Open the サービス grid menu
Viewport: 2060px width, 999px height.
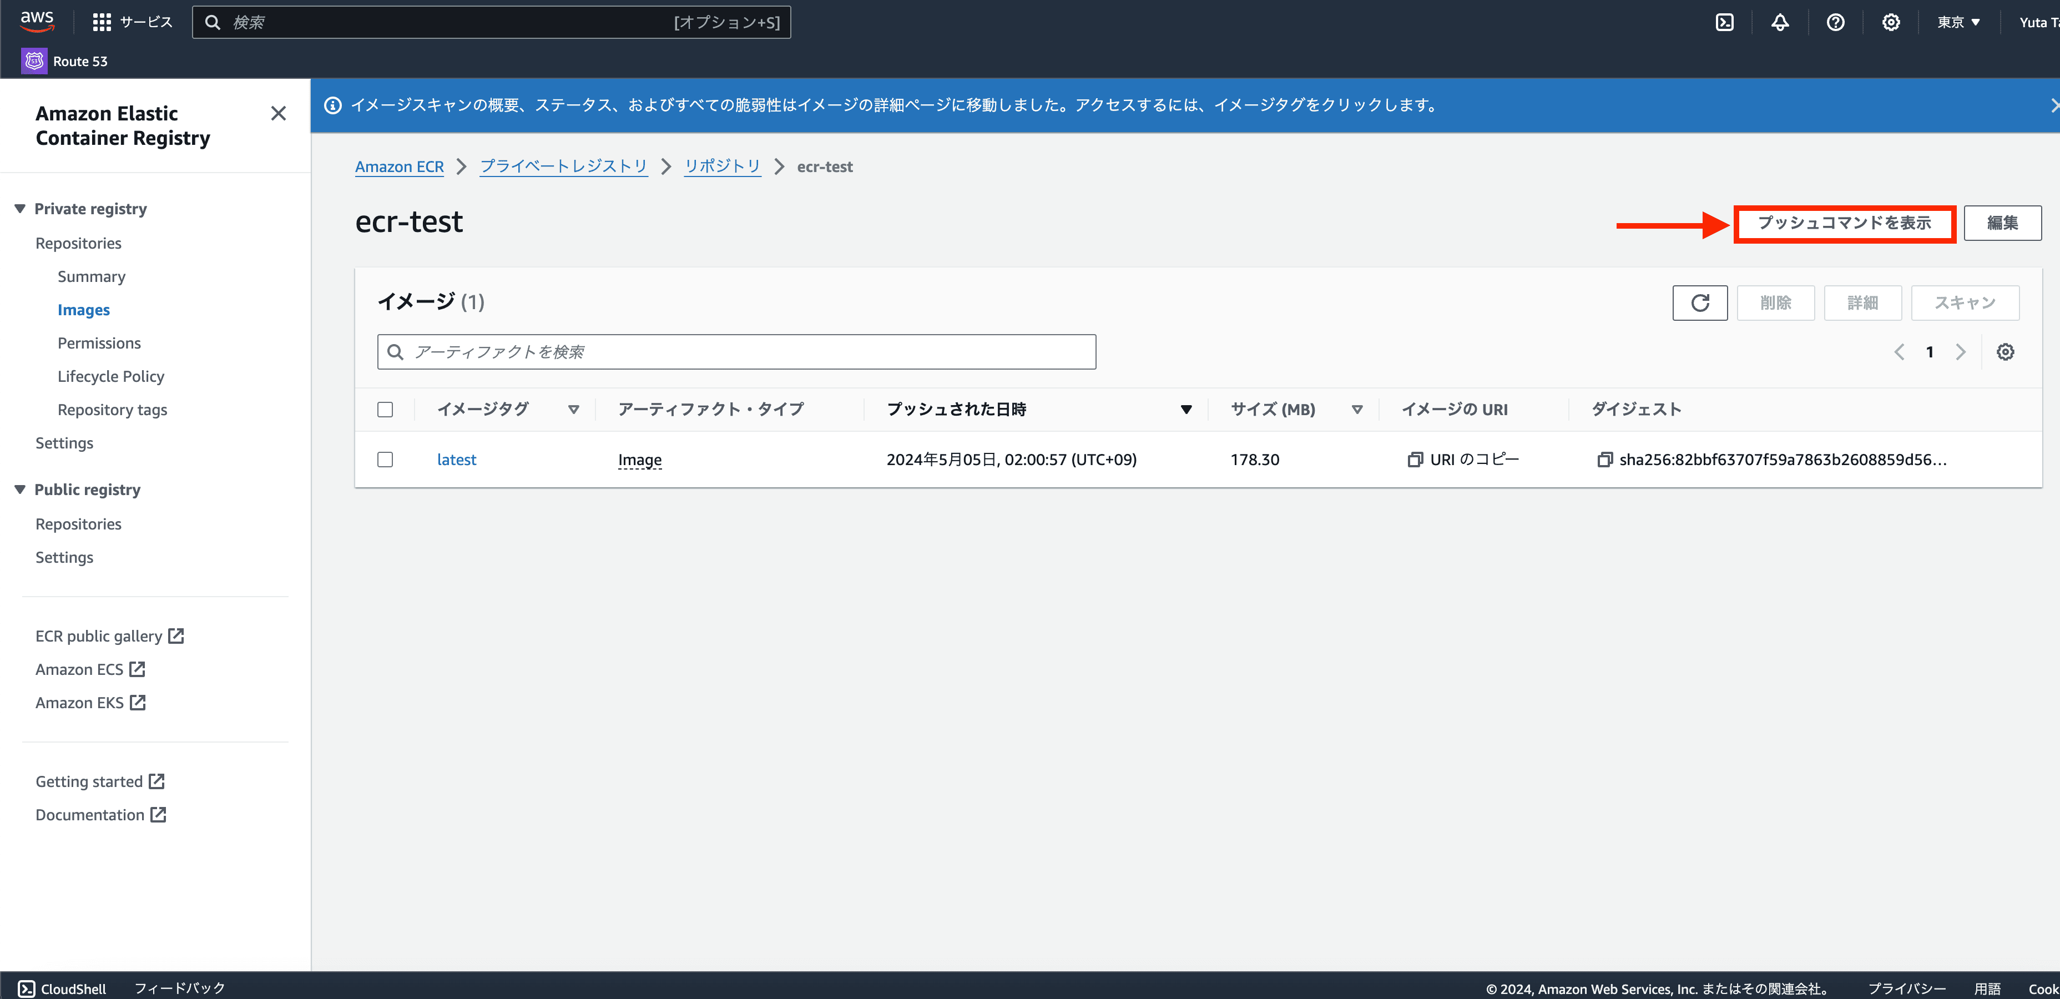(x=132, y=22)
